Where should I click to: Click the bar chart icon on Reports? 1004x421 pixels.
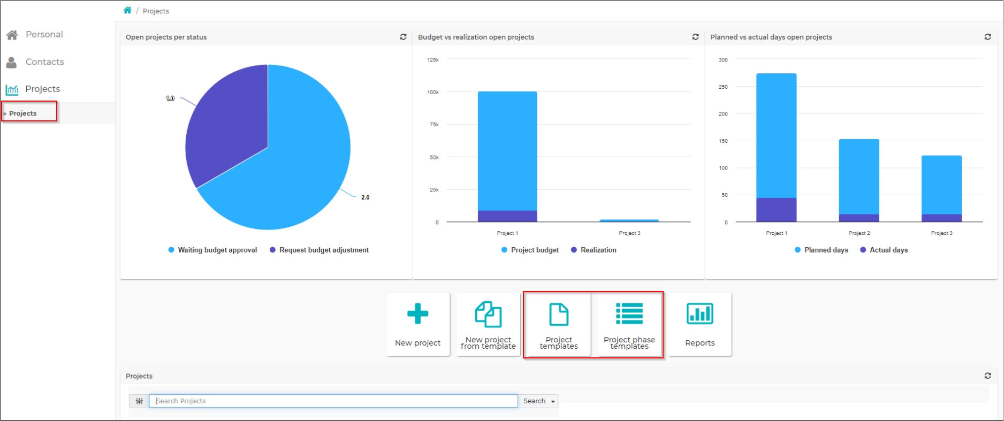pyautogui.click(x=700, y=313)
